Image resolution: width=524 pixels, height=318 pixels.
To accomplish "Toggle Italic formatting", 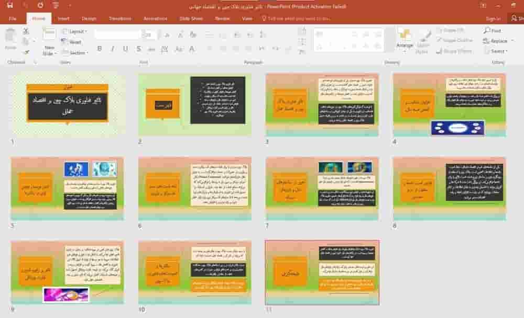I will point(113,49).
